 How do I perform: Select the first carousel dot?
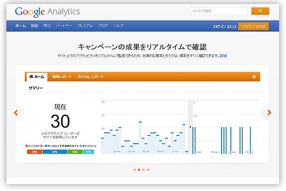coord(134,170)
